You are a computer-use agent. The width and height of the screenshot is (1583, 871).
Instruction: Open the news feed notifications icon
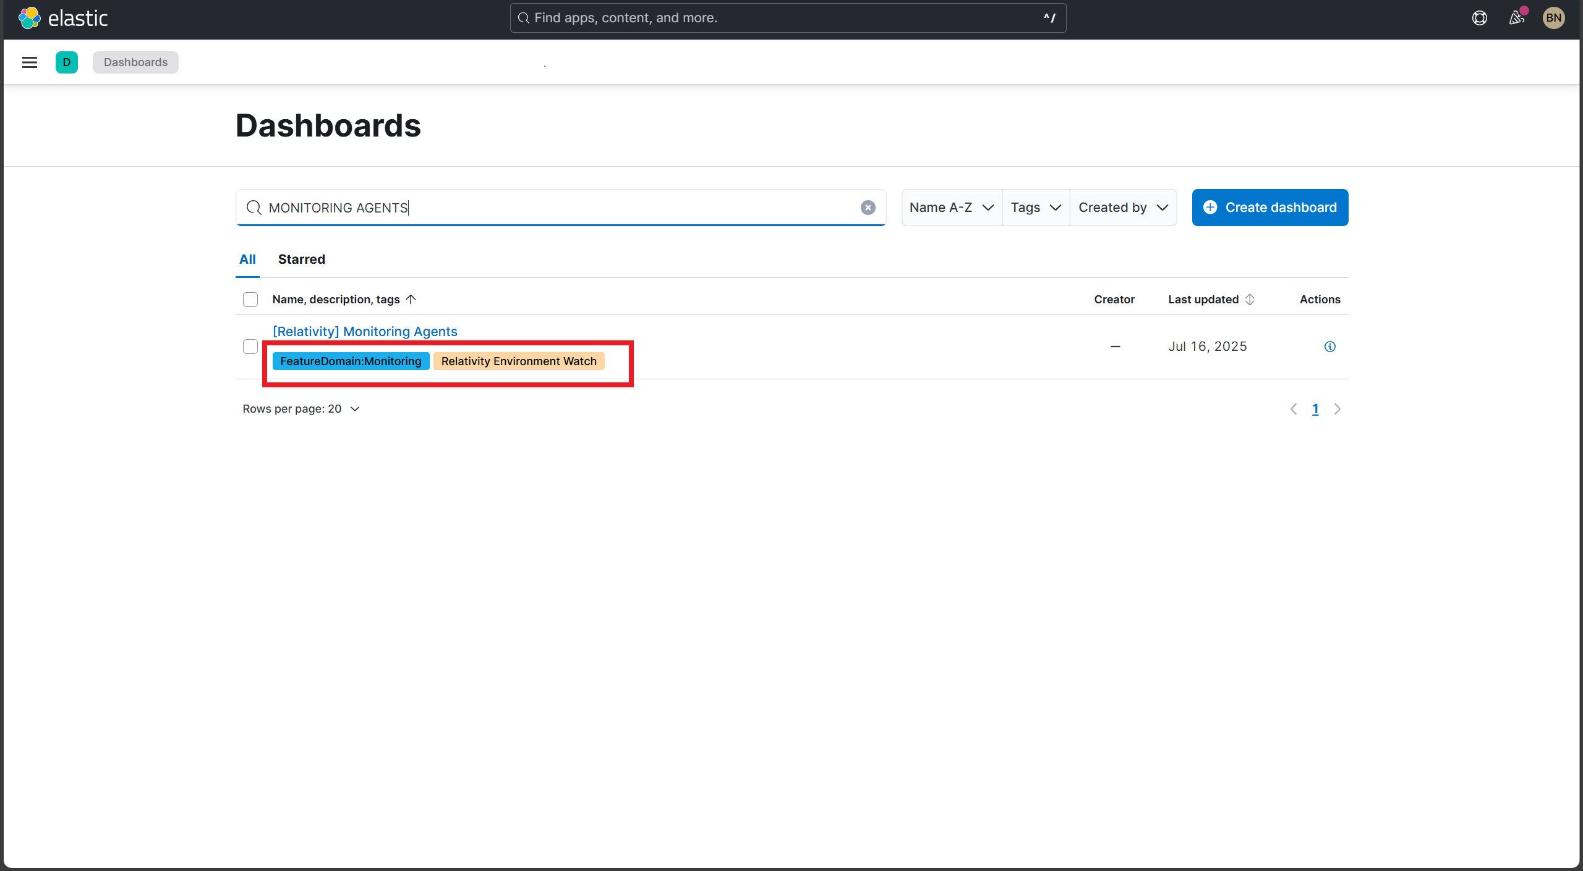(1516, 18)
